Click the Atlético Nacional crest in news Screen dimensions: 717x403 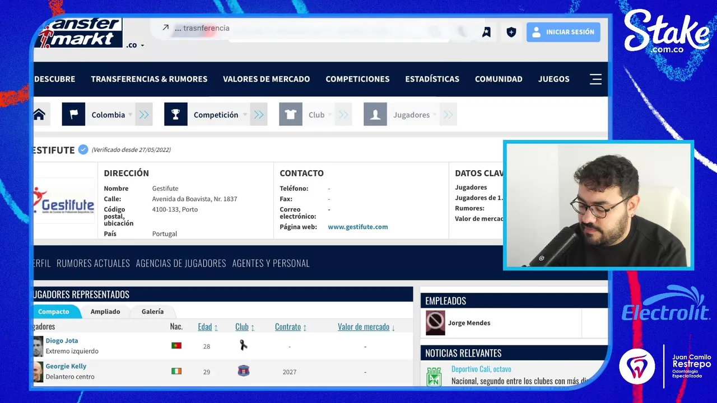point(434,377)
